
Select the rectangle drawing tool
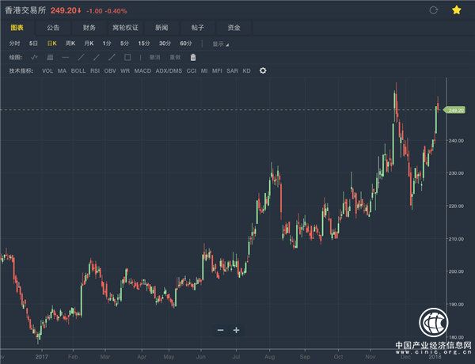[x=127, y=57]
